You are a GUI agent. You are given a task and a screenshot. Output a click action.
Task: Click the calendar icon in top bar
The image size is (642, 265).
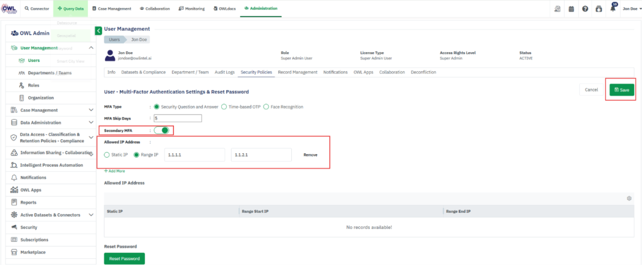click(x=571, y=9)
